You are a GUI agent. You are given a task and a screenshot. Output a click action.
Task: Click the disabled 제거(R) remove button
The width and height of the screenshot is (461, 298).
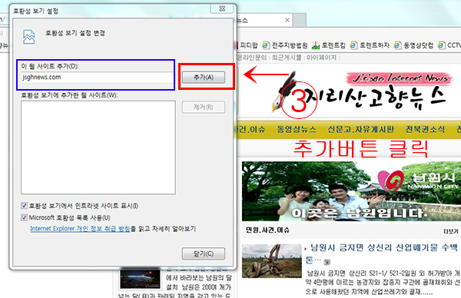tap(204, 108)
